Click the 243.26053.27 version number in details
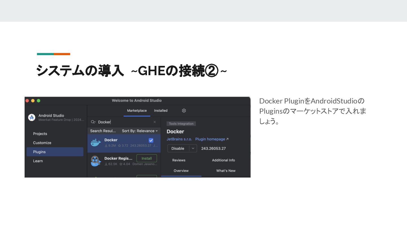 213,148
